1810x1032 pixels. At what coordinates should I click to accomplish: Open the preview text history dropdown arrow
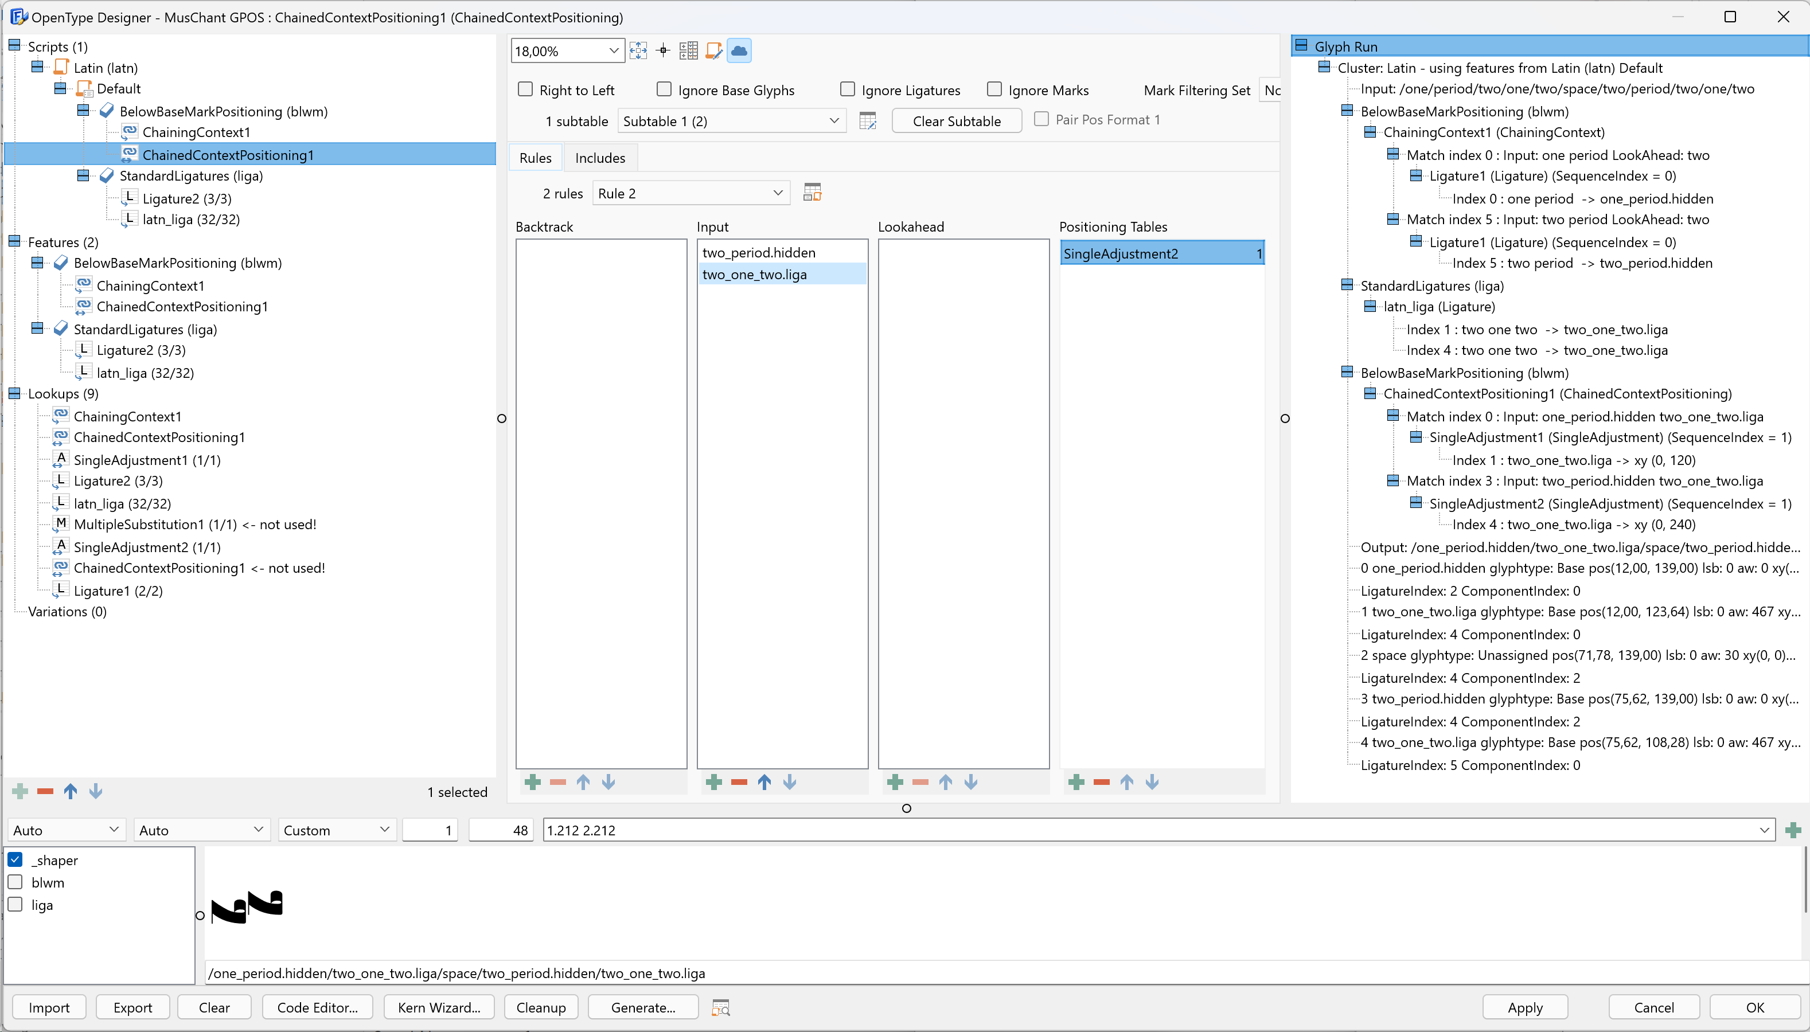(1764, 830)
